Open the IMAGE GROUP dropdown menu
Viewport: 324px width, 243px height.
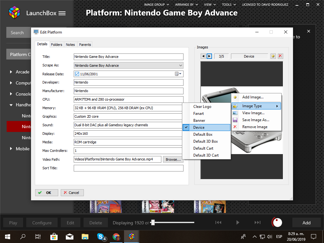pyautogui.click(x=156, y=4)
